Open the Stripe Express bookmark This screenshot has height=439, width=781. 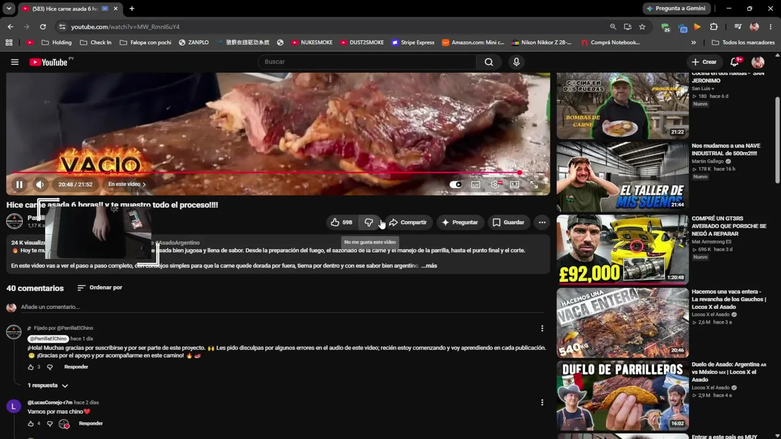(413, 43)
